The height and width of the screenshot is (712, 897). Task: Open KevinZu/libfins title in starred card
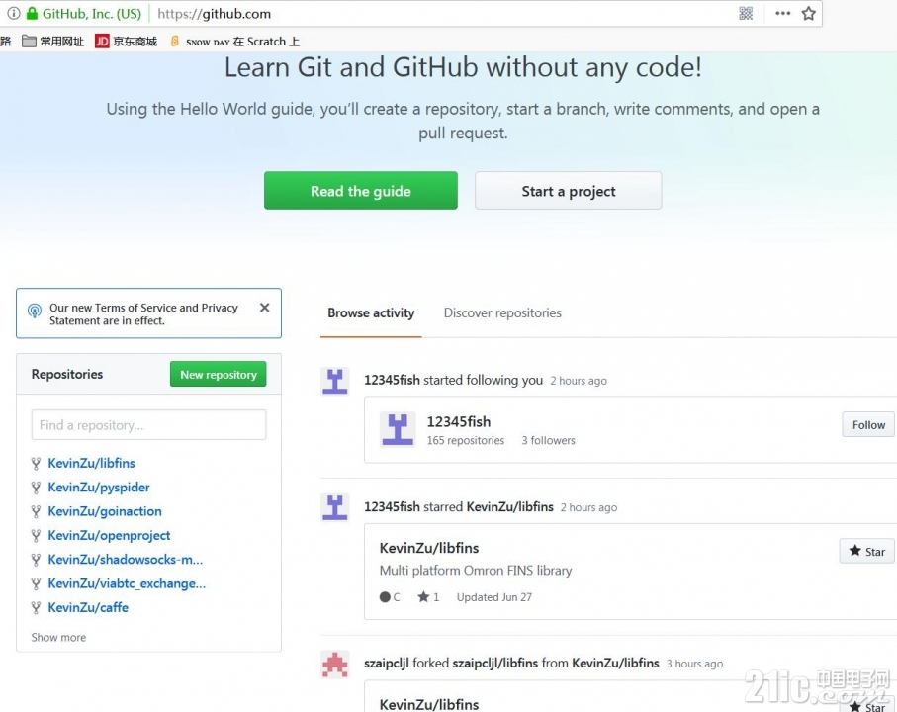point(429,548)
